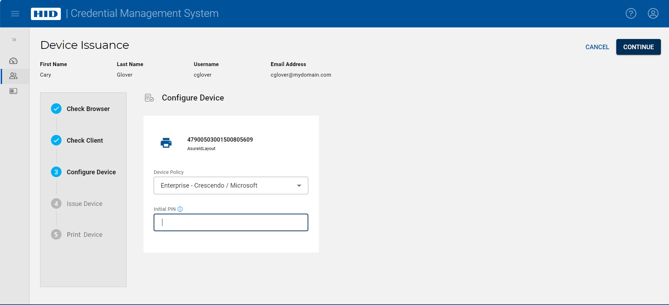Select the Issue Device step label

pos(85,204)
